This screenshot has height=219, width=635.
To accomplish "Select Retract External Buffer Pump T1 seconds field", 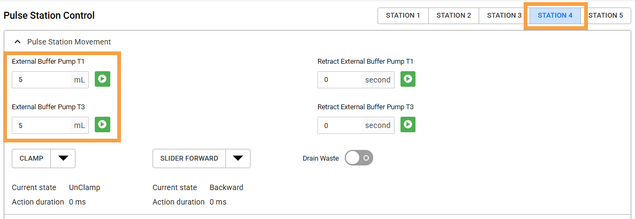I will (341, 80).
